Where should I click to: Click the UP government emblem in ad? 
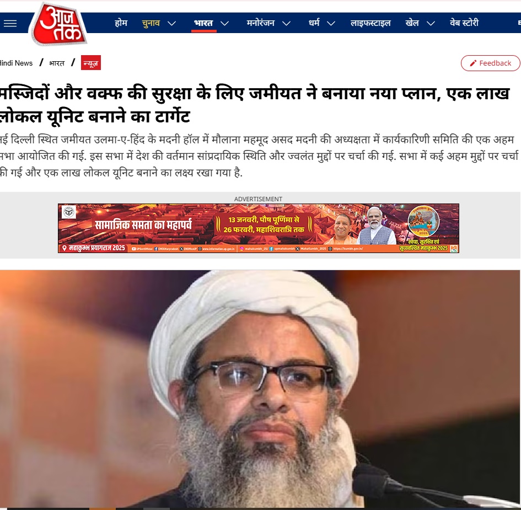click(69, 212)
